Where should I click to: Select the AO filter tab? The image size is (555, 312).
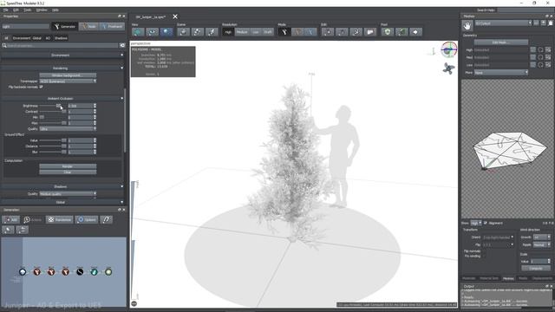[48, 38]
